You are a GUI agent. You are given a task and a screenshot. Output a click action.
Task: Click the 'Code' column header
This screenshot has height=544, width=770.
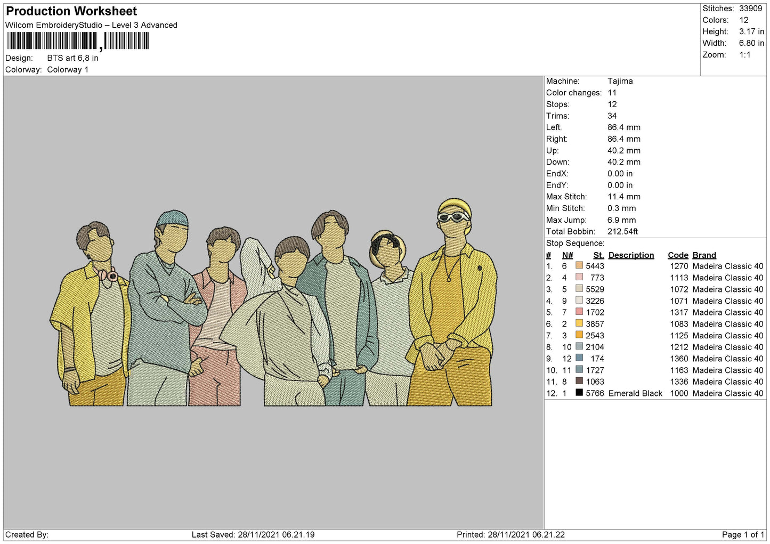pyautogui.click(x=678, y=255)
